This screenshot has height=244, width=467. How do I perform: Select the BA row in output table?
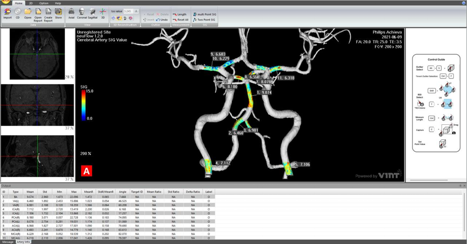pyautogui.click(x=107, y=197)
